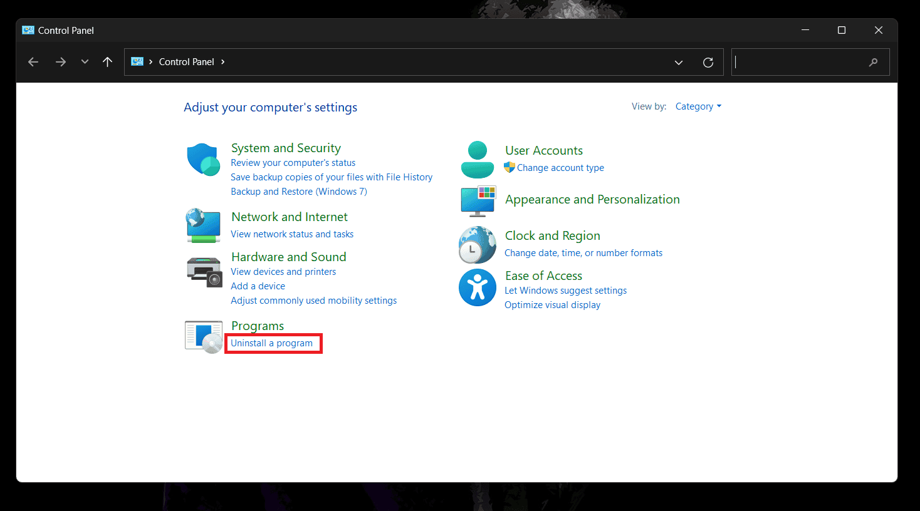
Task: Open Review your computer's status
Action: (x=293, y=163)
